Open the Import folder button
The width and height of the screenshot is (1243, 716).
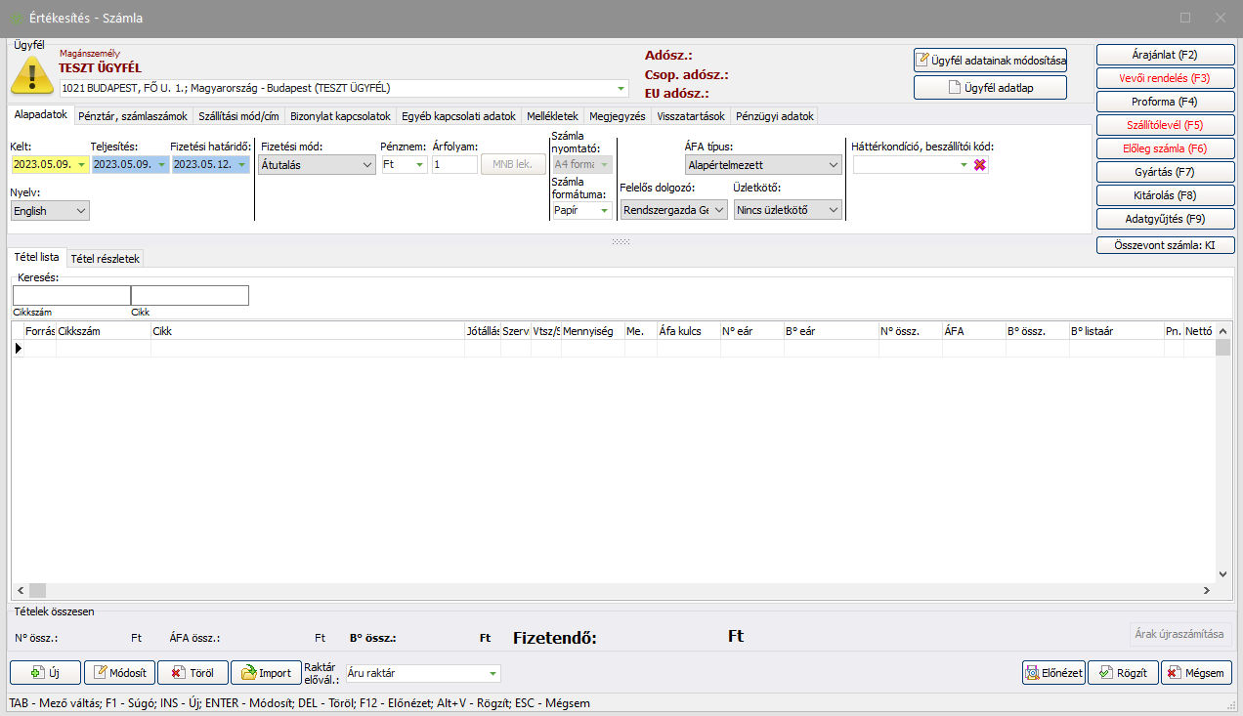[x=266, y=672]
